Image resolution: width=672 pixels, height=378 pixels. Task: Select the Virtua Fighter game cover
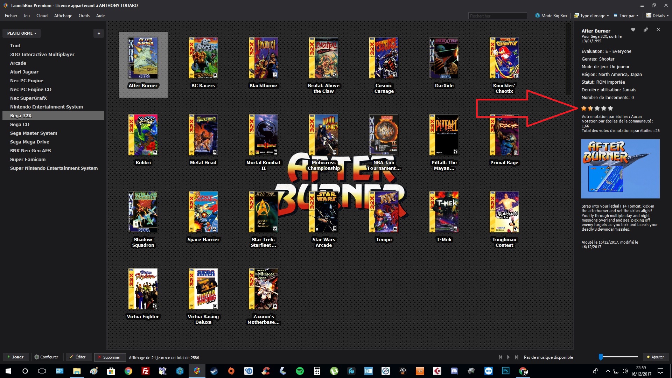tap(143, 289)
